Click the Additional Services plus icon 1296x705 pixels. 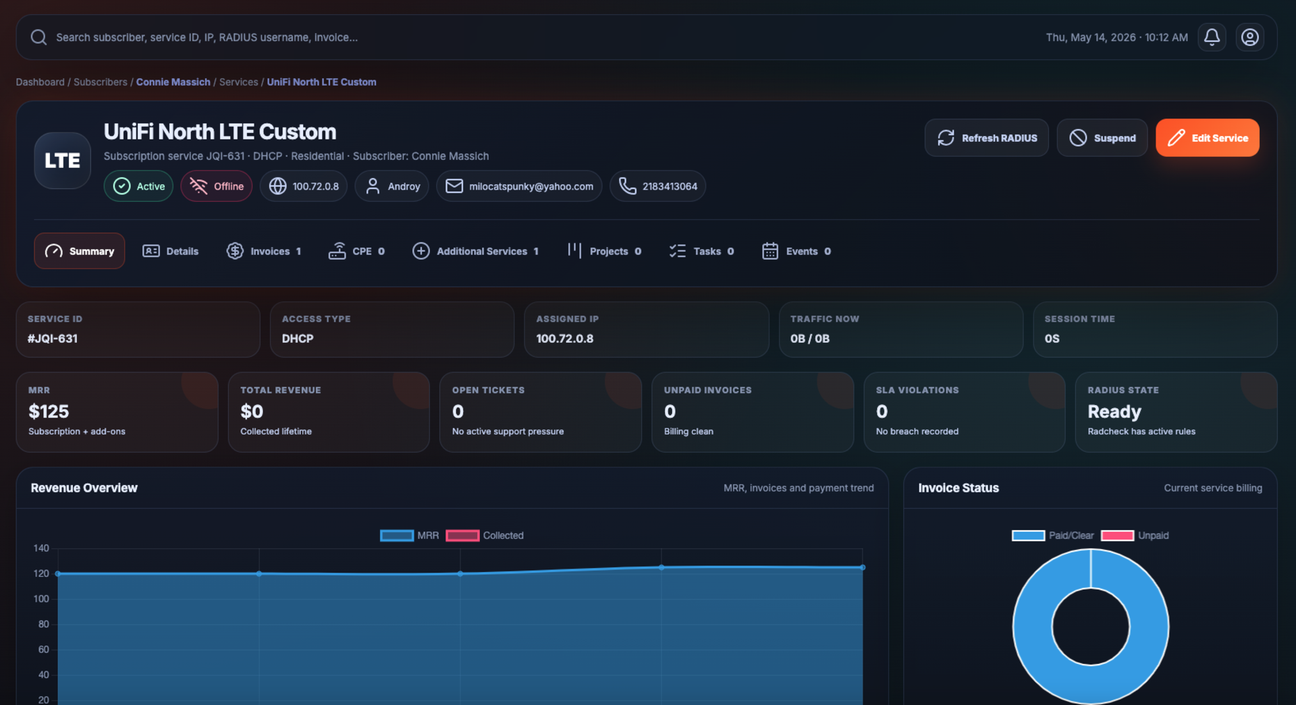tap(421, 251)
